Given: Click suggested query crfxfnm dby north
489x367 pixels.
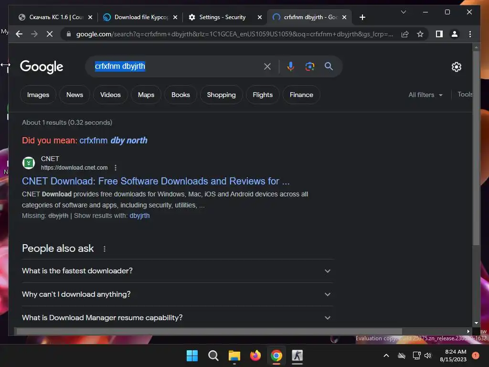Looking at the screenshot, I should tap(113, 140).
